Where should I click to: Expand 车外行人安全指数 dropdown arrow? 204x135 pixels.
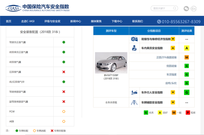[x=173, y=92]
